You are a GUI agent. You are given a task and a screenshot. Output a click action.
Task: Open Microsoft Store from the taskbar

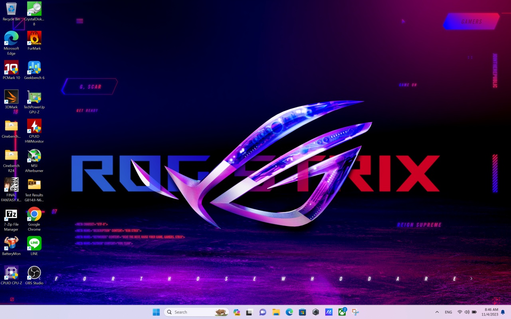302,312
